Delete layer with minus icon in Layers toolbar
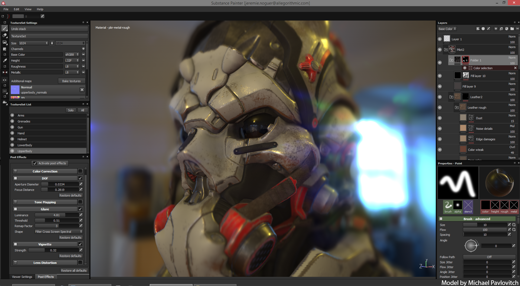This screenshot has height=286, width=520. pyautogui.click(x=517, y=29)
